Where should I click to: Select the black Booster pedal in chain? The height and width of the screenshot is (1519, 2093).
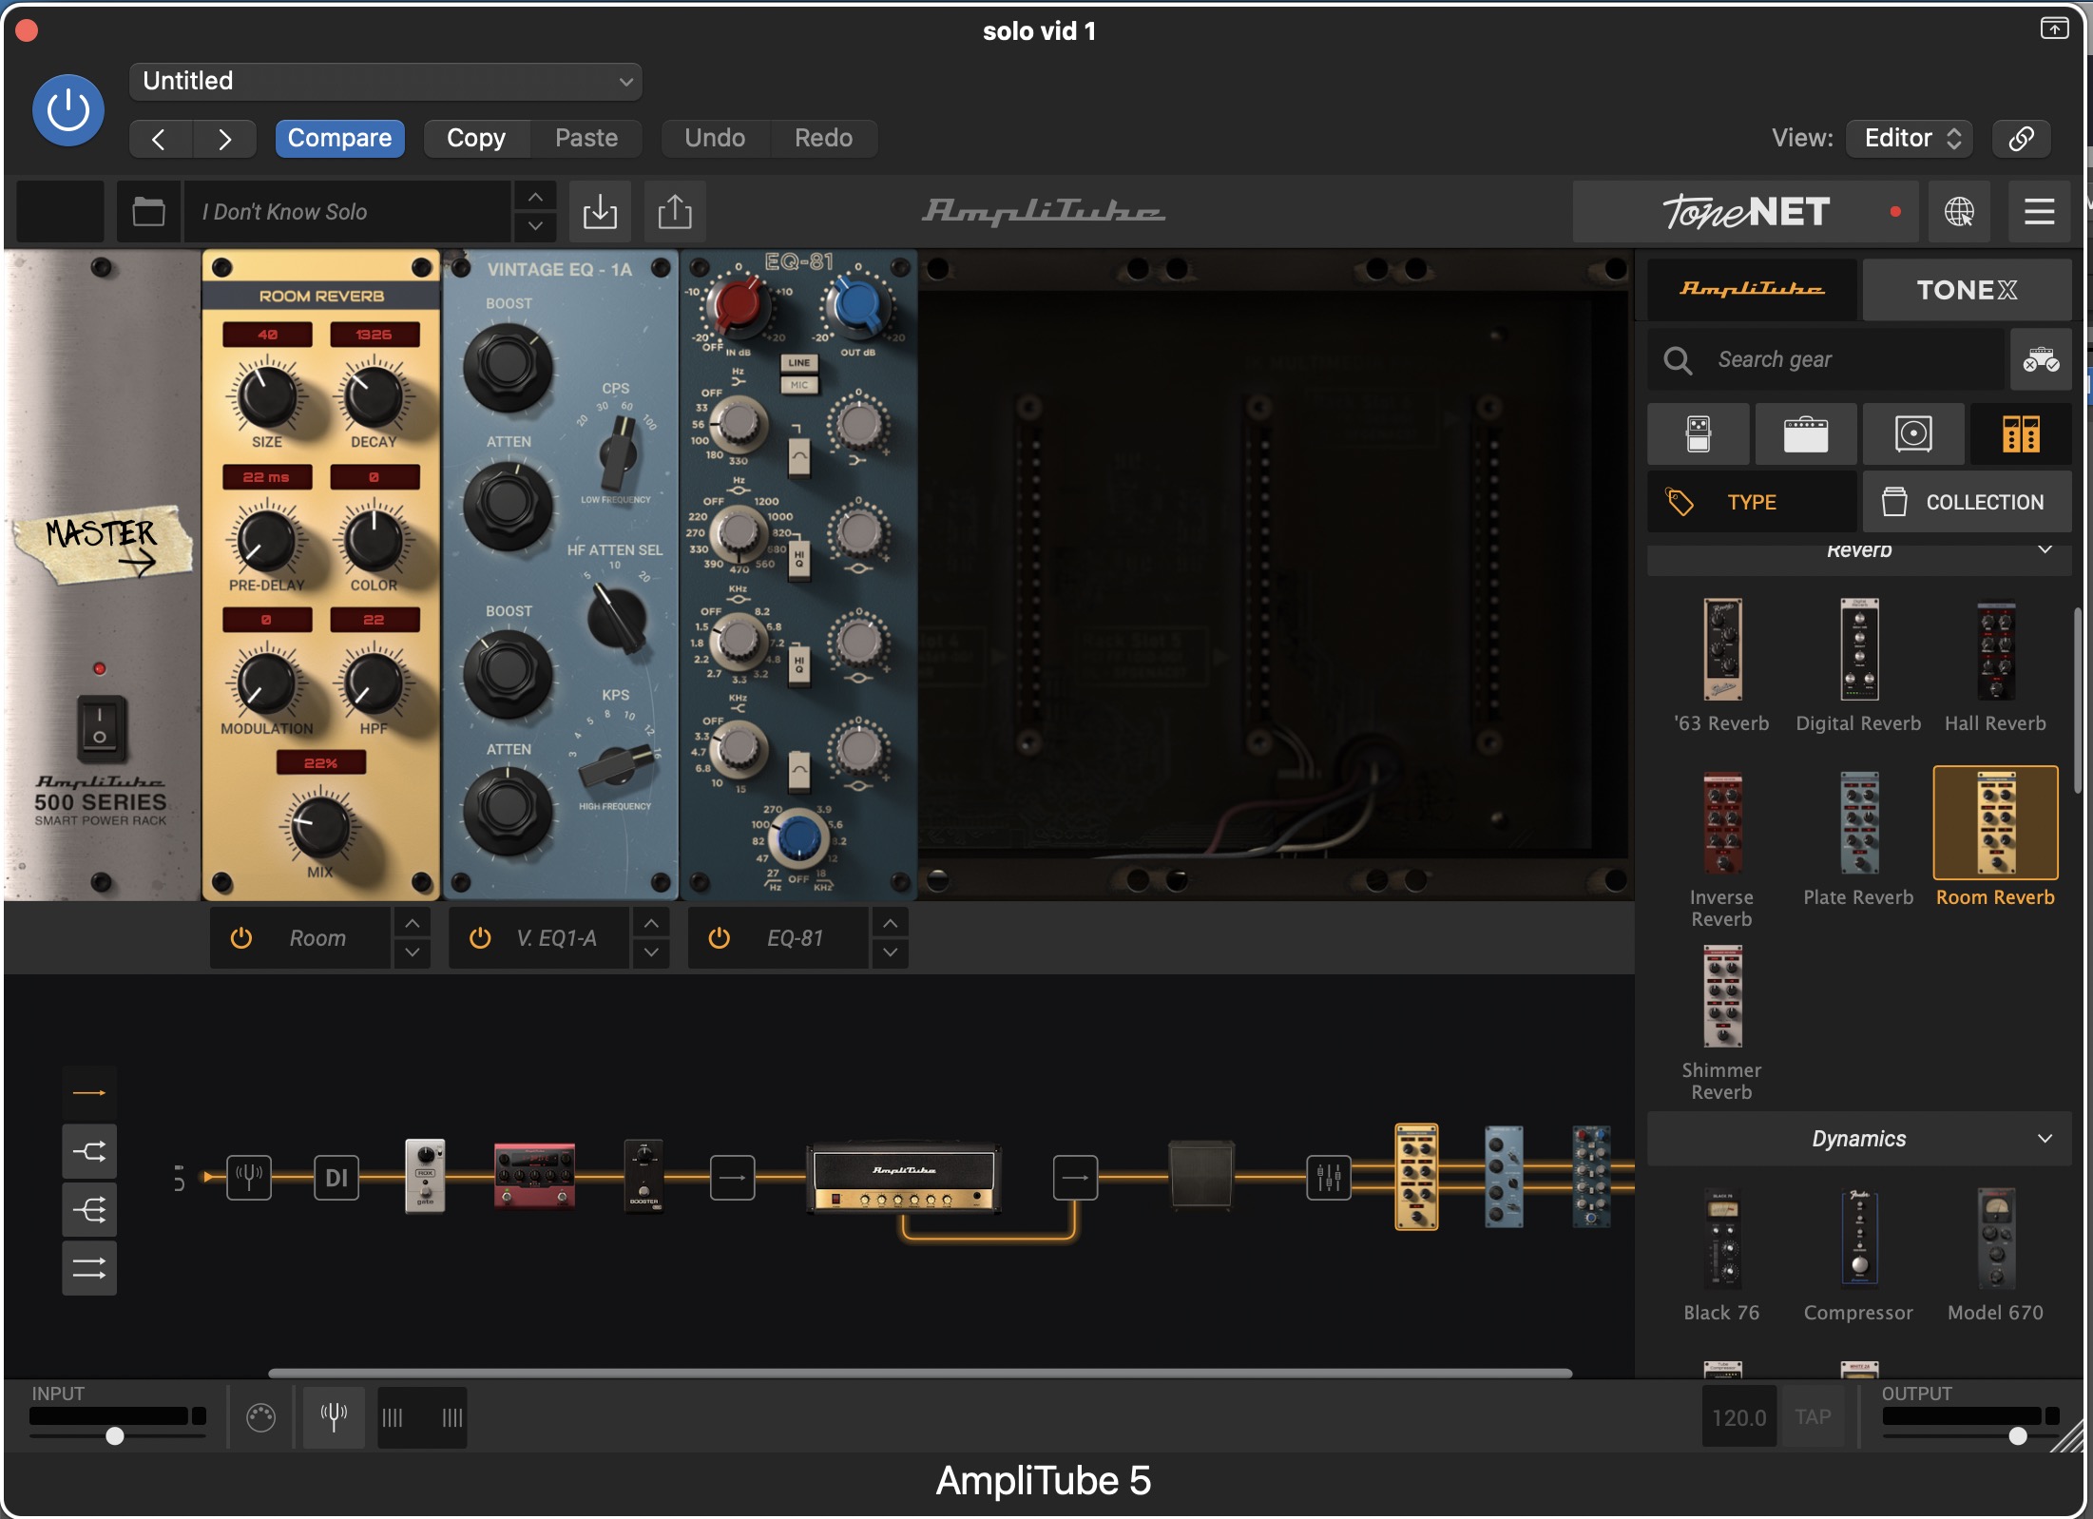[x=643, y=1175]
